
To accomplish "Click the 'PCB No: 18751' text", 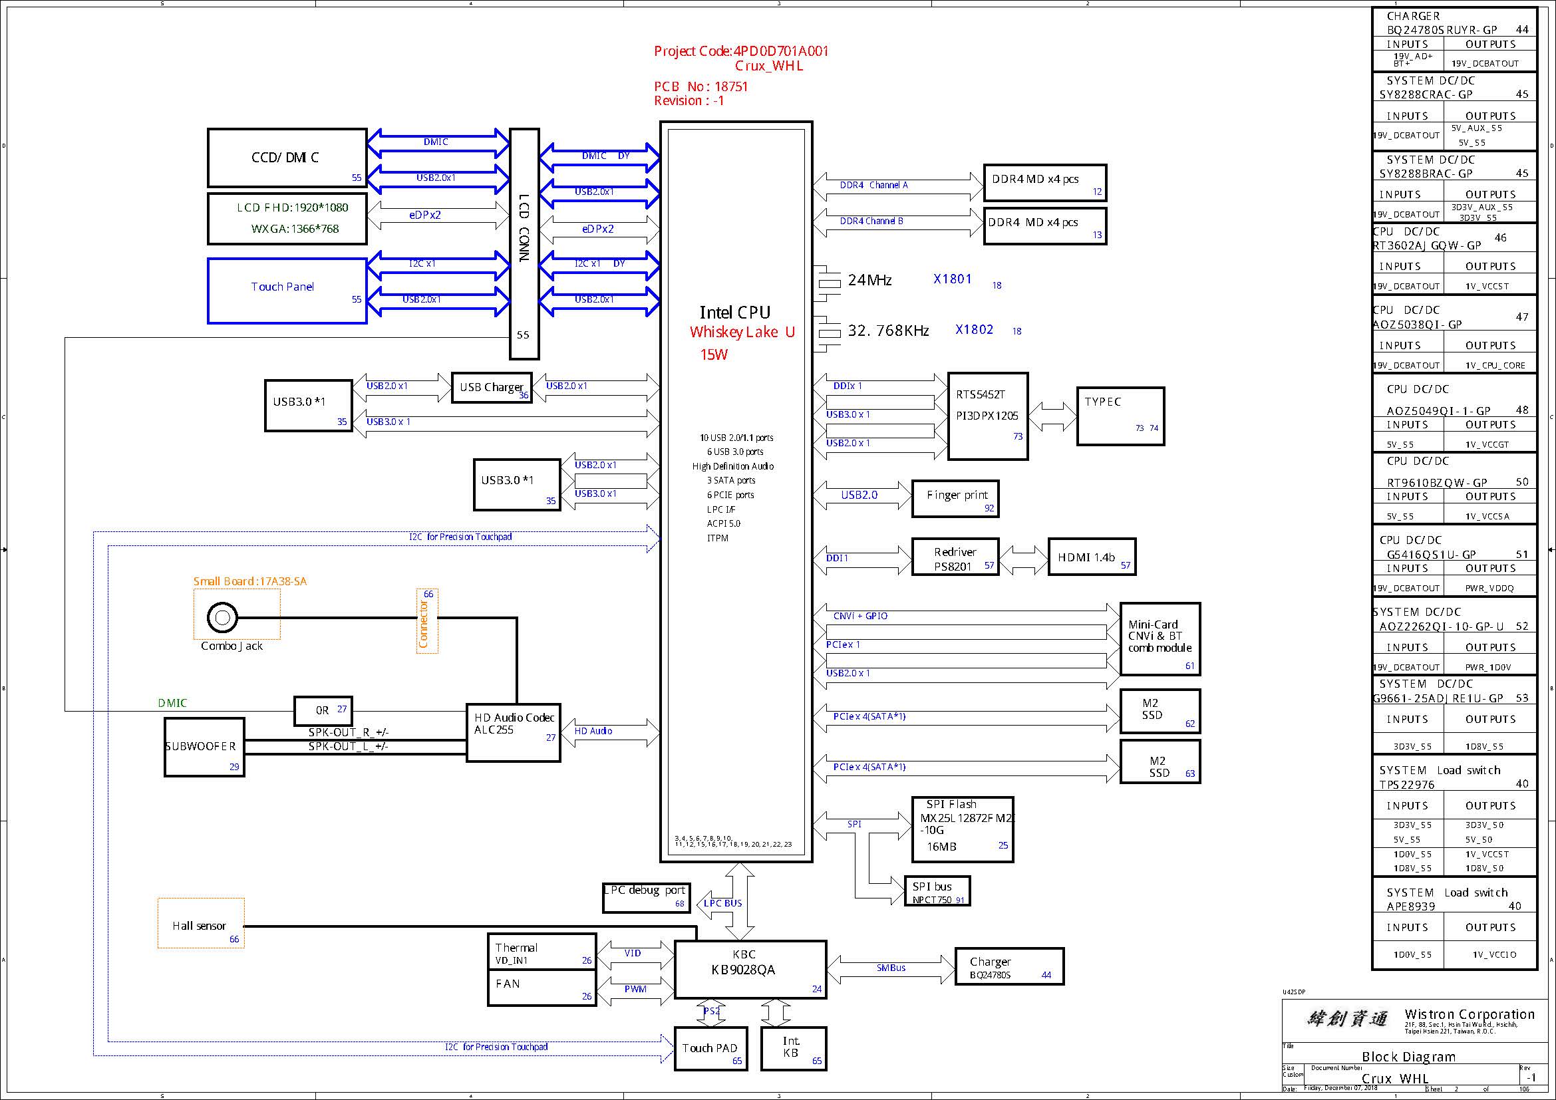I will point(700,86).
